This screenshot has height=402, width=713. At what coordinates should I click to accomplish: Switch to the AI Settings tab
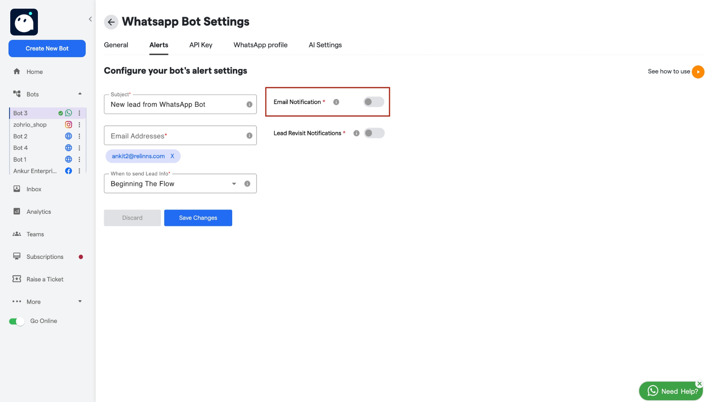coord(325,45)
